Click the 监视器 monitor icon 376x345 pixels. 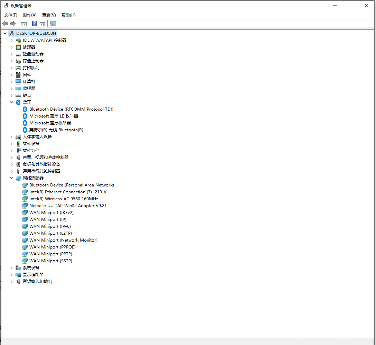(18, 89)
